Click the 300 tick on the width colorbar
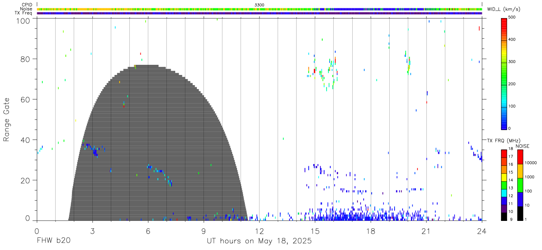This screenshot has width=542, height=250. click(x=512, y=62)
